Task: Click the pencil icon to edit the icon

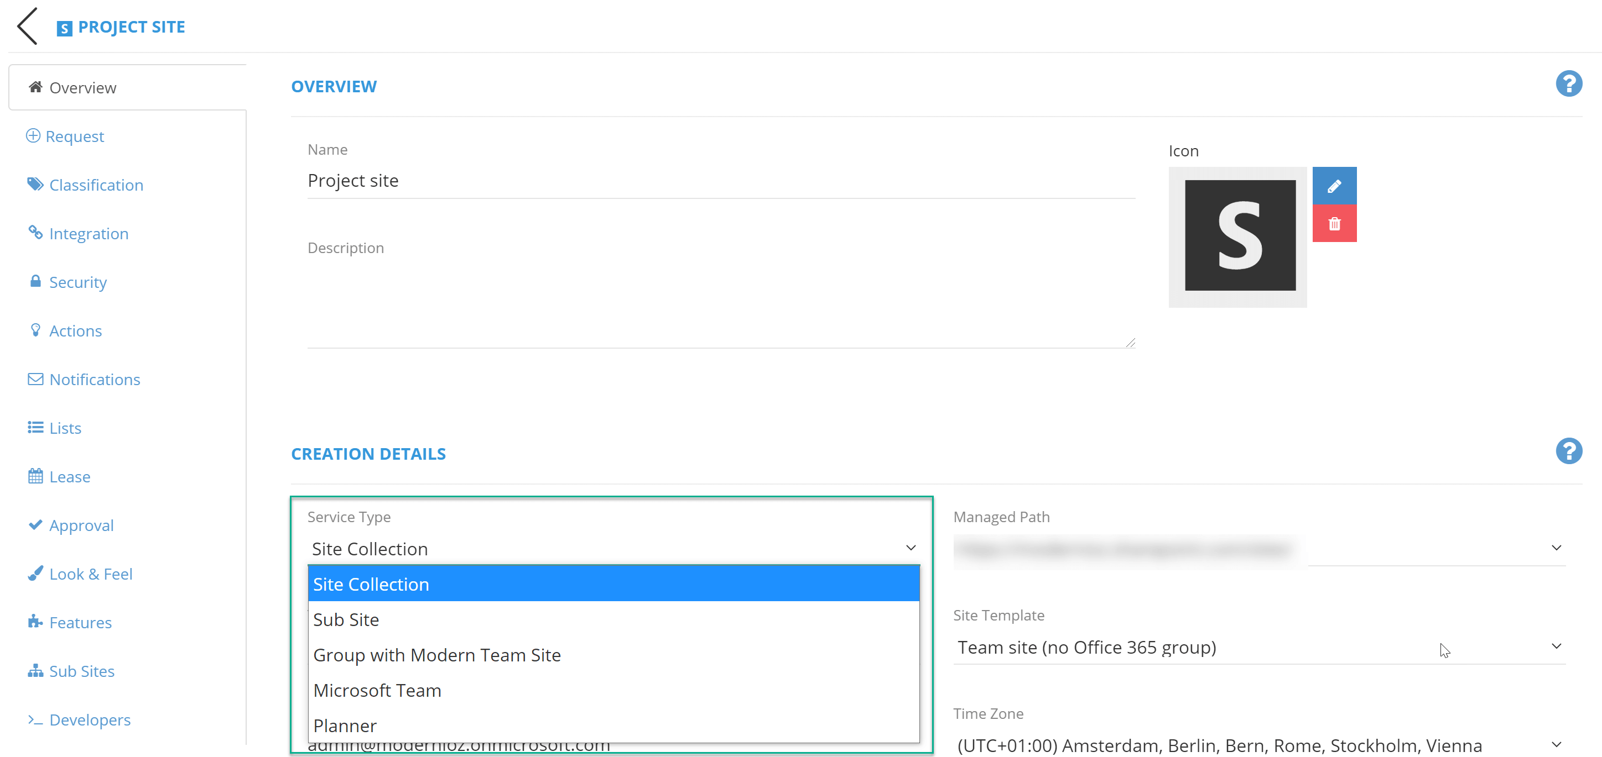Action: click(1335, 185)
